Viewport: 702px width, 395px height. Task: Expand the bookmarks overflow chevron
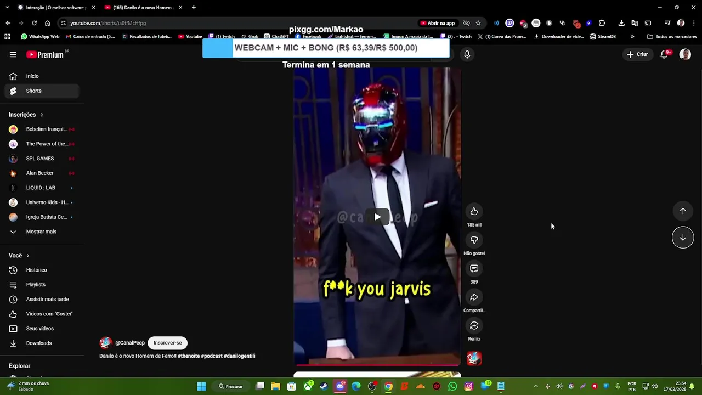(632, 37)
